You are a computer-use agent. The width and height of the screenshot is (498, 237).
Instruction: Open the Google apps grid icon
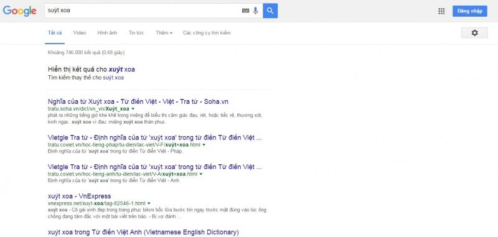click(x=441, y=11)
